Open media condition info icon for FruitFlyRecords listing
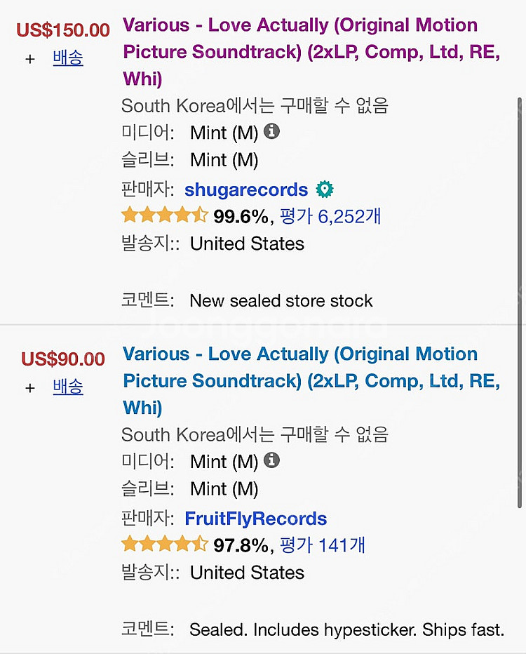Image resolution: width=526 pixels, height=654 pixels. coord(271,460)
